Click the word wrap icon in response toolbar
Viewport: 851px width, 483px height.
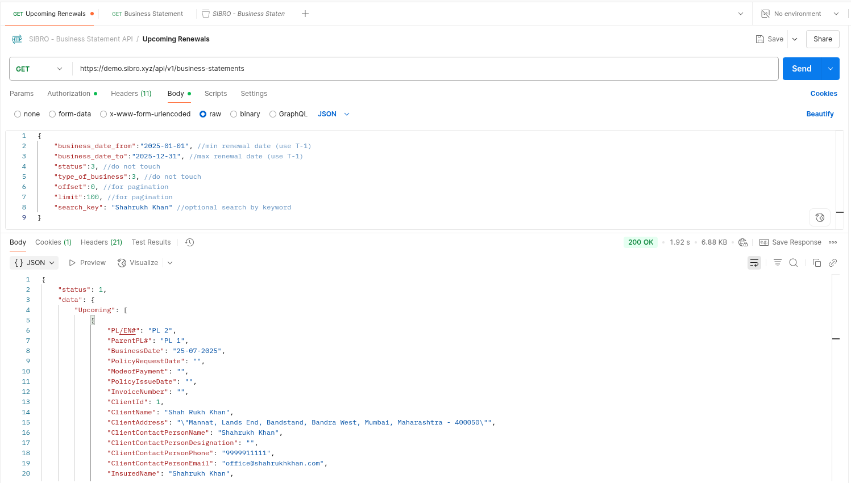pyautogui.click(x=754, y=263)
